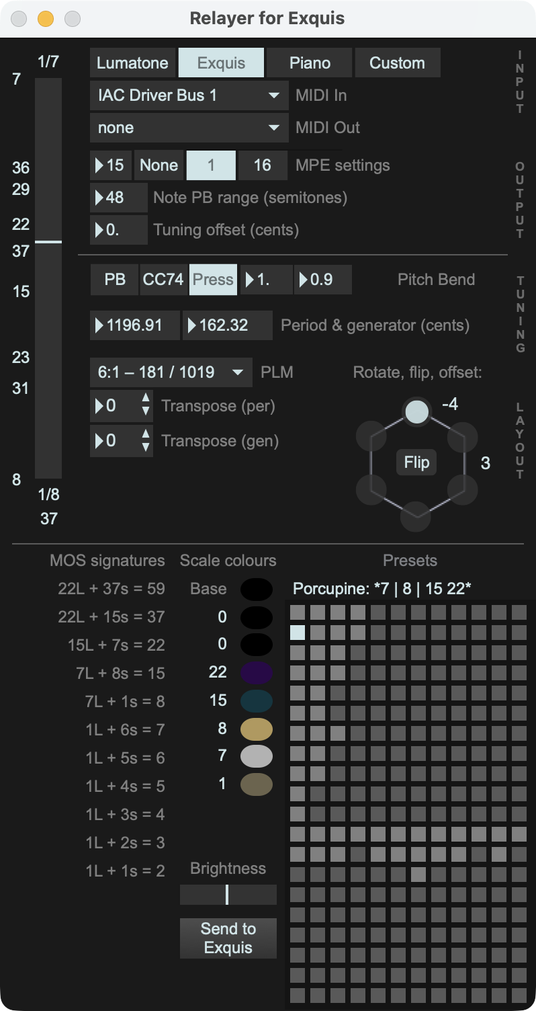Image resolution: width=536 pixels, height=1011 pixels.
Task: Click the triangle arrow on Note PB range box
Action: (100, 198)
